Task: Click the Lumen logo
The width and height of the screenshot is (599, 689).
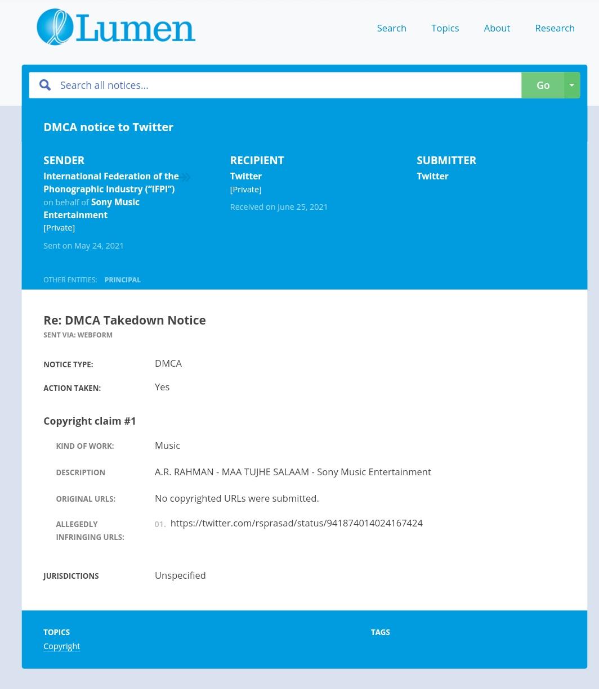Action: click(x=116, y=28)
